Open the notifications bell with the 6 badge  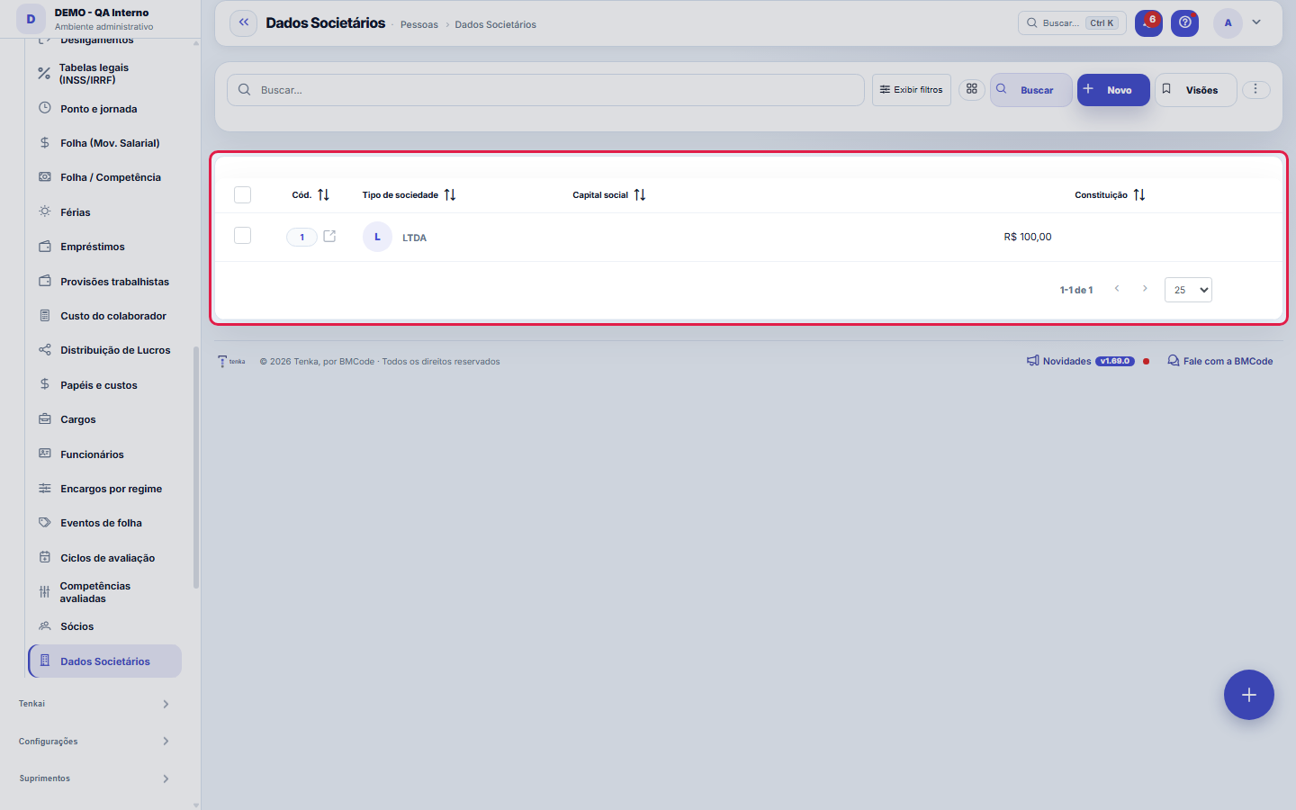[x=1148, y=22]
